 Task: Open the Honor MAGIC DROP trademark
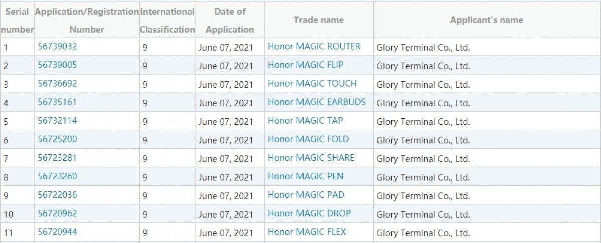309,213
